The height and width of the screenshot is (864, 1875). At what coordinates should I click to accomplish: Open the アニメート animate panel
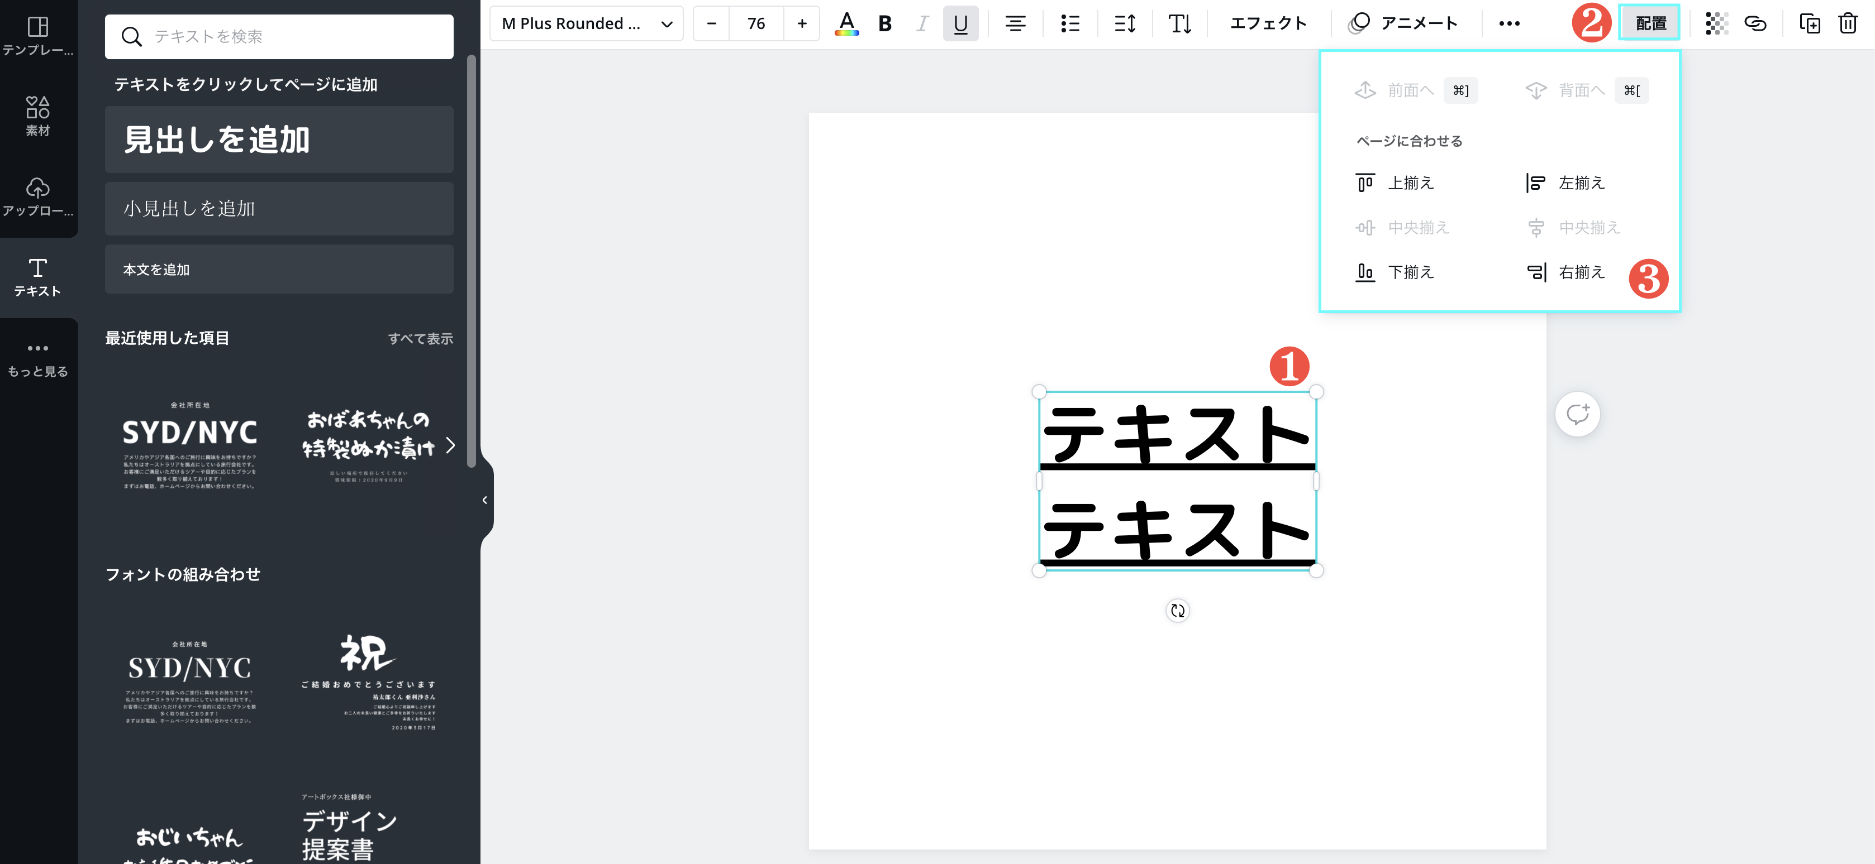click(x=1402, y=23)
